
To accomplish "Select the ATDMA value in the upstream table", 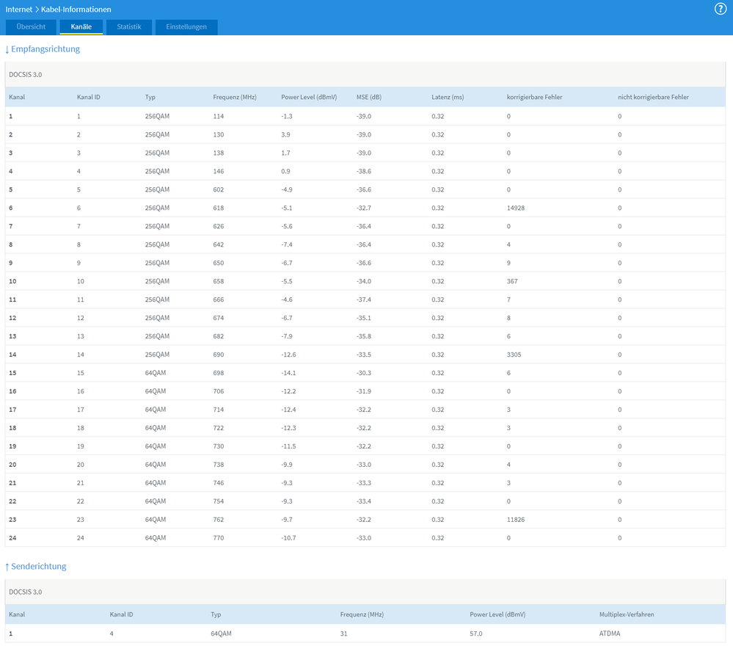I will click(x=610, y=633).
